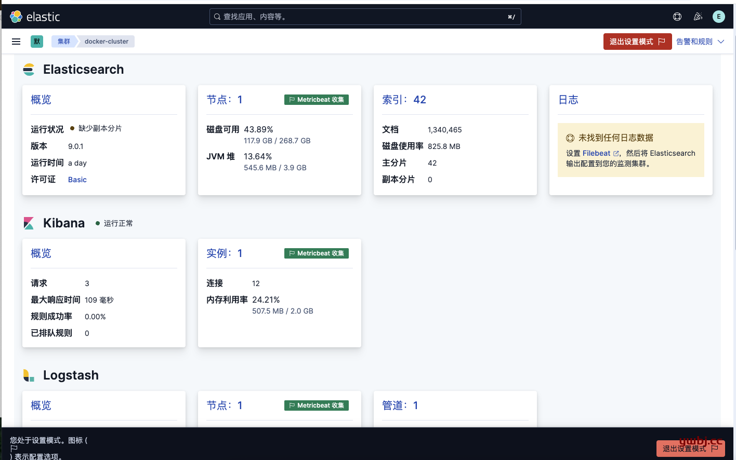The image size is (736, 460).
Task: Expand the 告警和规则 dropdown
Action: pos(700,42)
